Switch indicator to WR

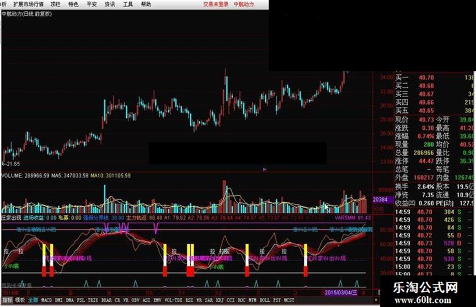(x=199, y=300)
